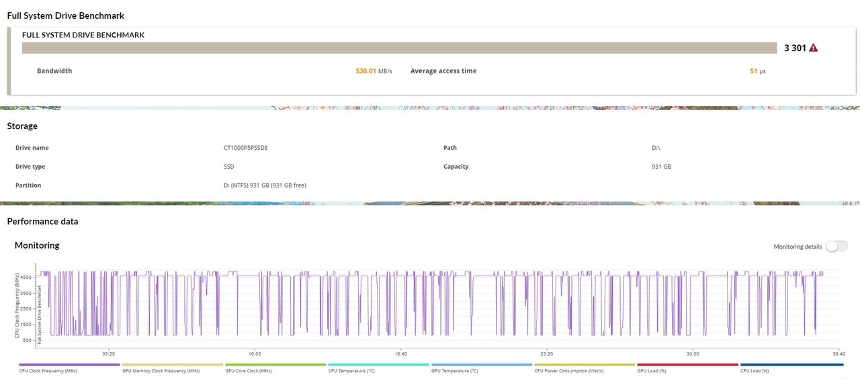Screen dimensions: 860x379
Task: Select the CPU Load (%) legend
Action: pos(791,368)
